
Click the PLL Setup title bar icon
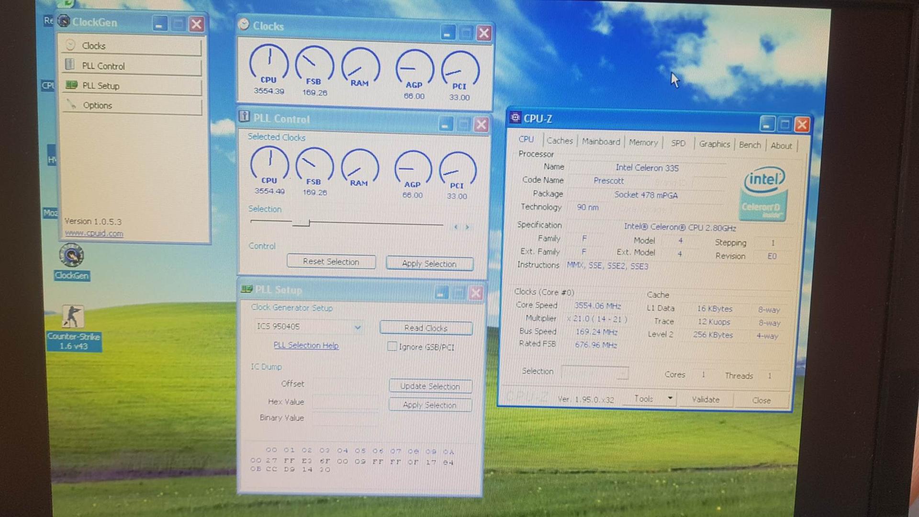point(247,289)
